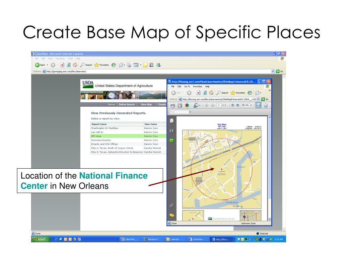Image resolution: width=343 pixels, height=257 pixels.
Task: Open File menu in popup site map window
Action: click(173, 87)
